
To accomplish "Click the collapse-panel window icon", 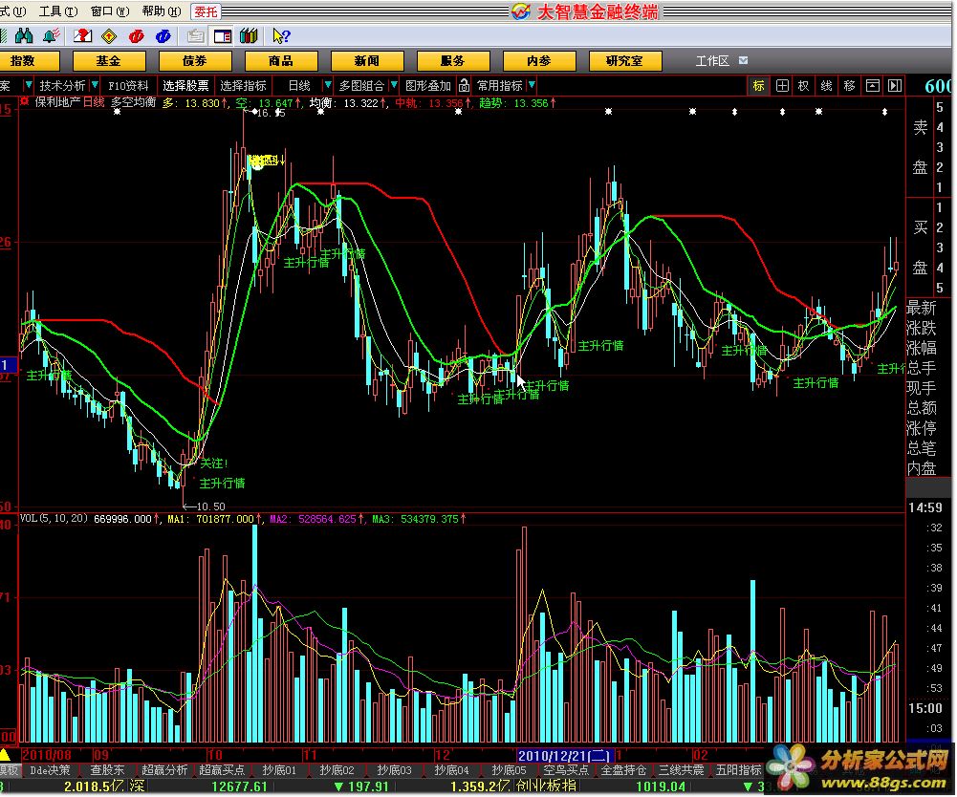I will (873, 86).
